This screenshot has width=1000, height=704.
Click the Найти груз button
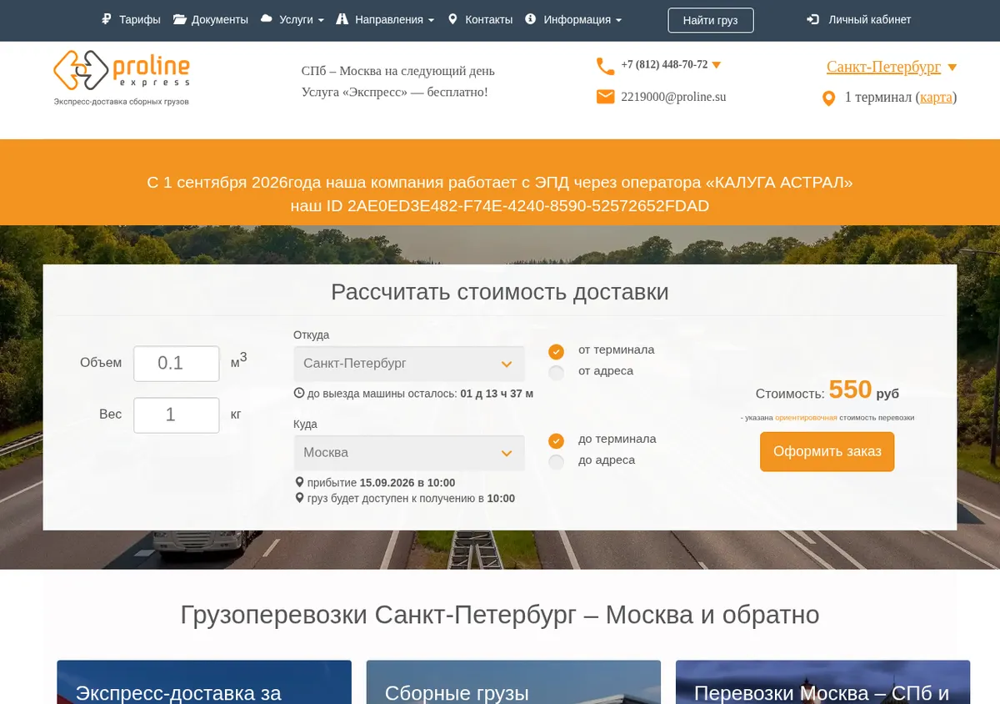710,20
